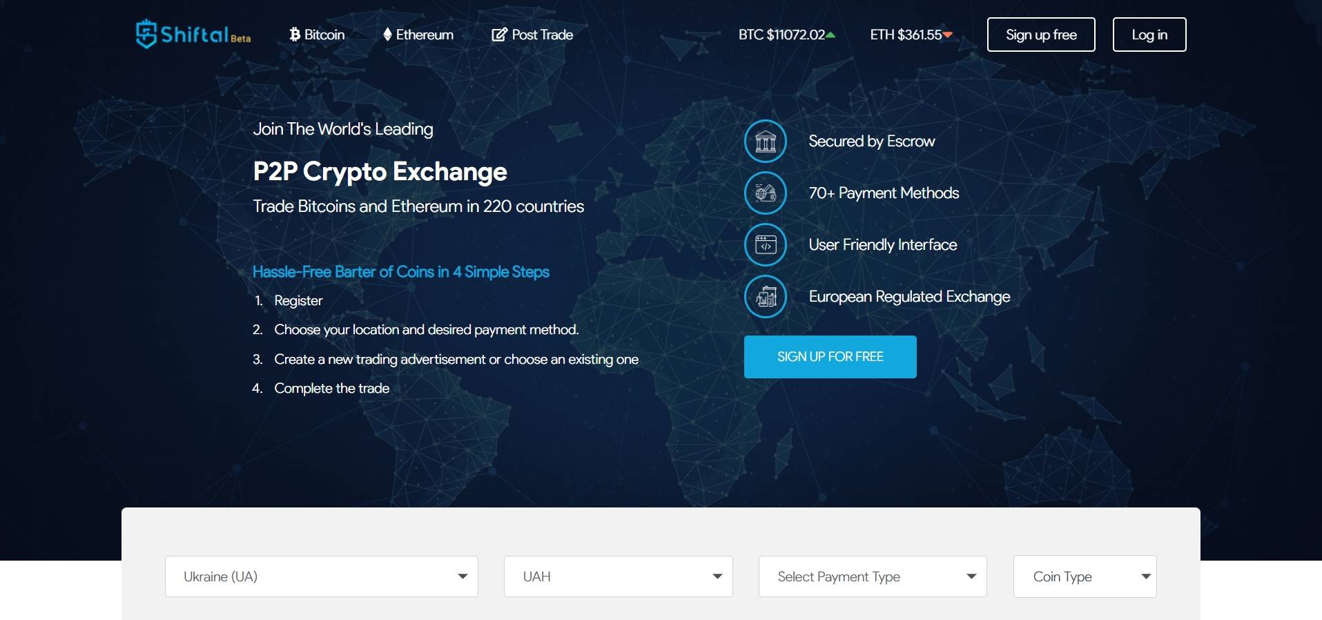Click the Ethereum diamond icon in navigation
The width and height of the screenshot is (1322, 620).
[387, 35]
